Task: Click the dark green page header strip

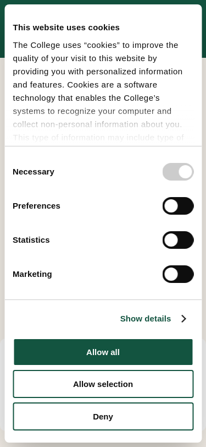Action: (x=103, y=2)
